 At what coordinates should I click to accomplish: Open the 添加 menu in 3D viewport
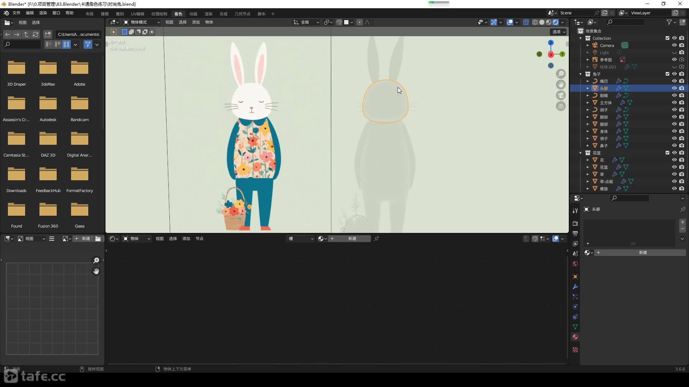pyautogui.click(x=196, y=22)
